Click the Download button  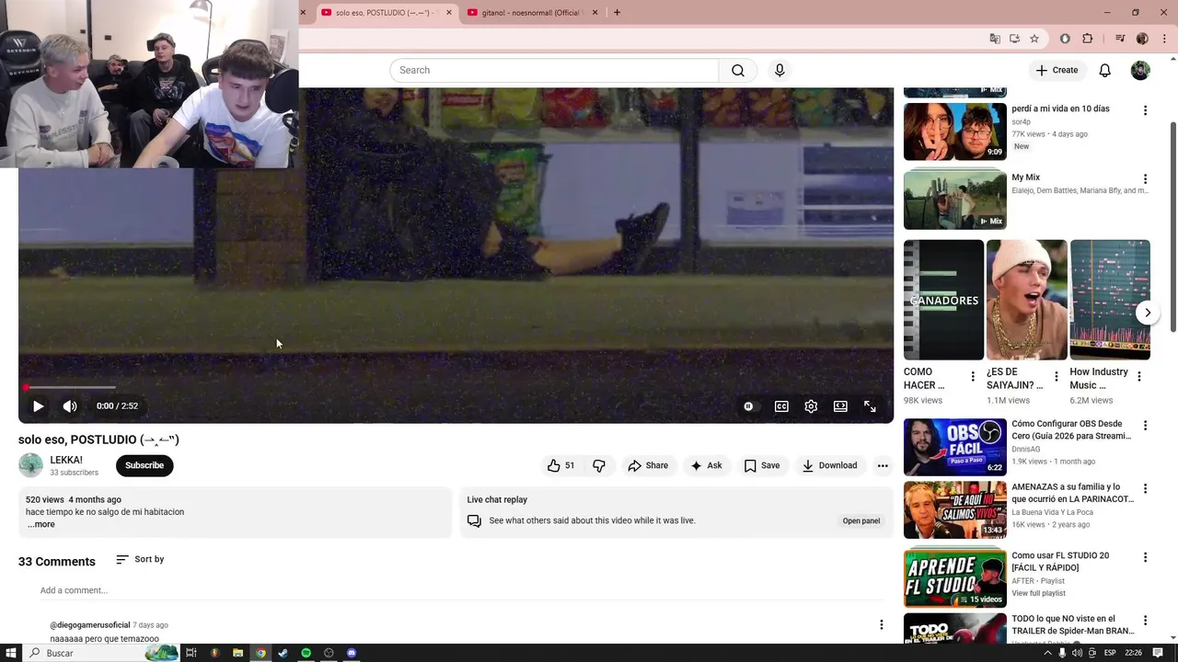[829, 465]
